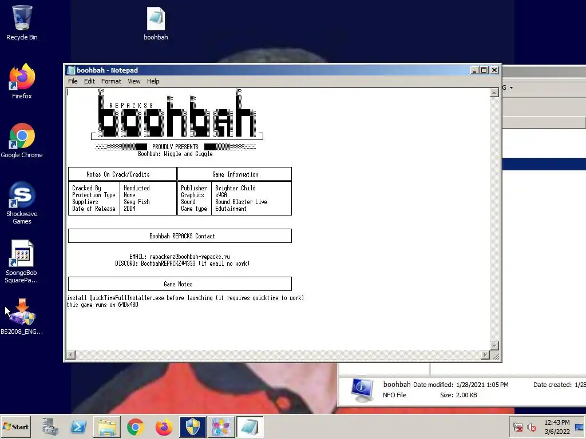Minimize the Notepad window
Screen dimensions: 586x439
point(474,70)
